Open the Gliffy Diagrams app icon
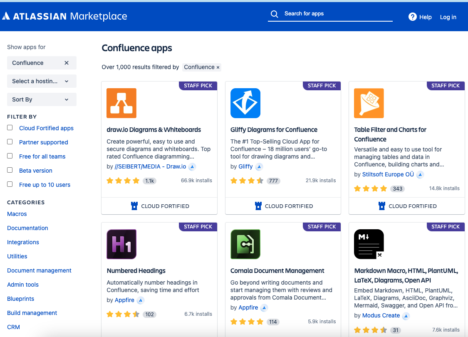 (245, 103)
